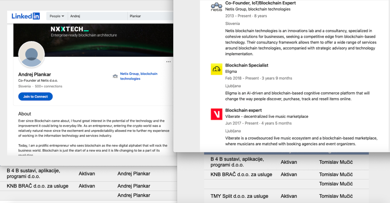Click the last name search field containing Plankar

pyautogui.click(x=149, y=16)
